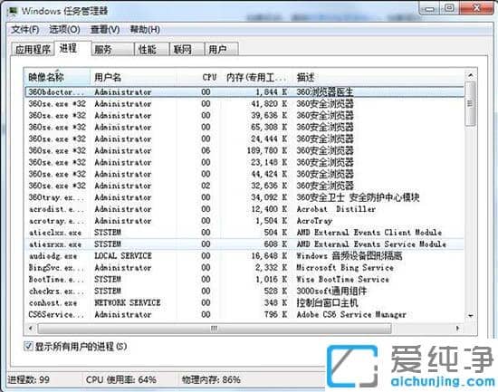Select the 360bdoctor process row

[244, 92]
